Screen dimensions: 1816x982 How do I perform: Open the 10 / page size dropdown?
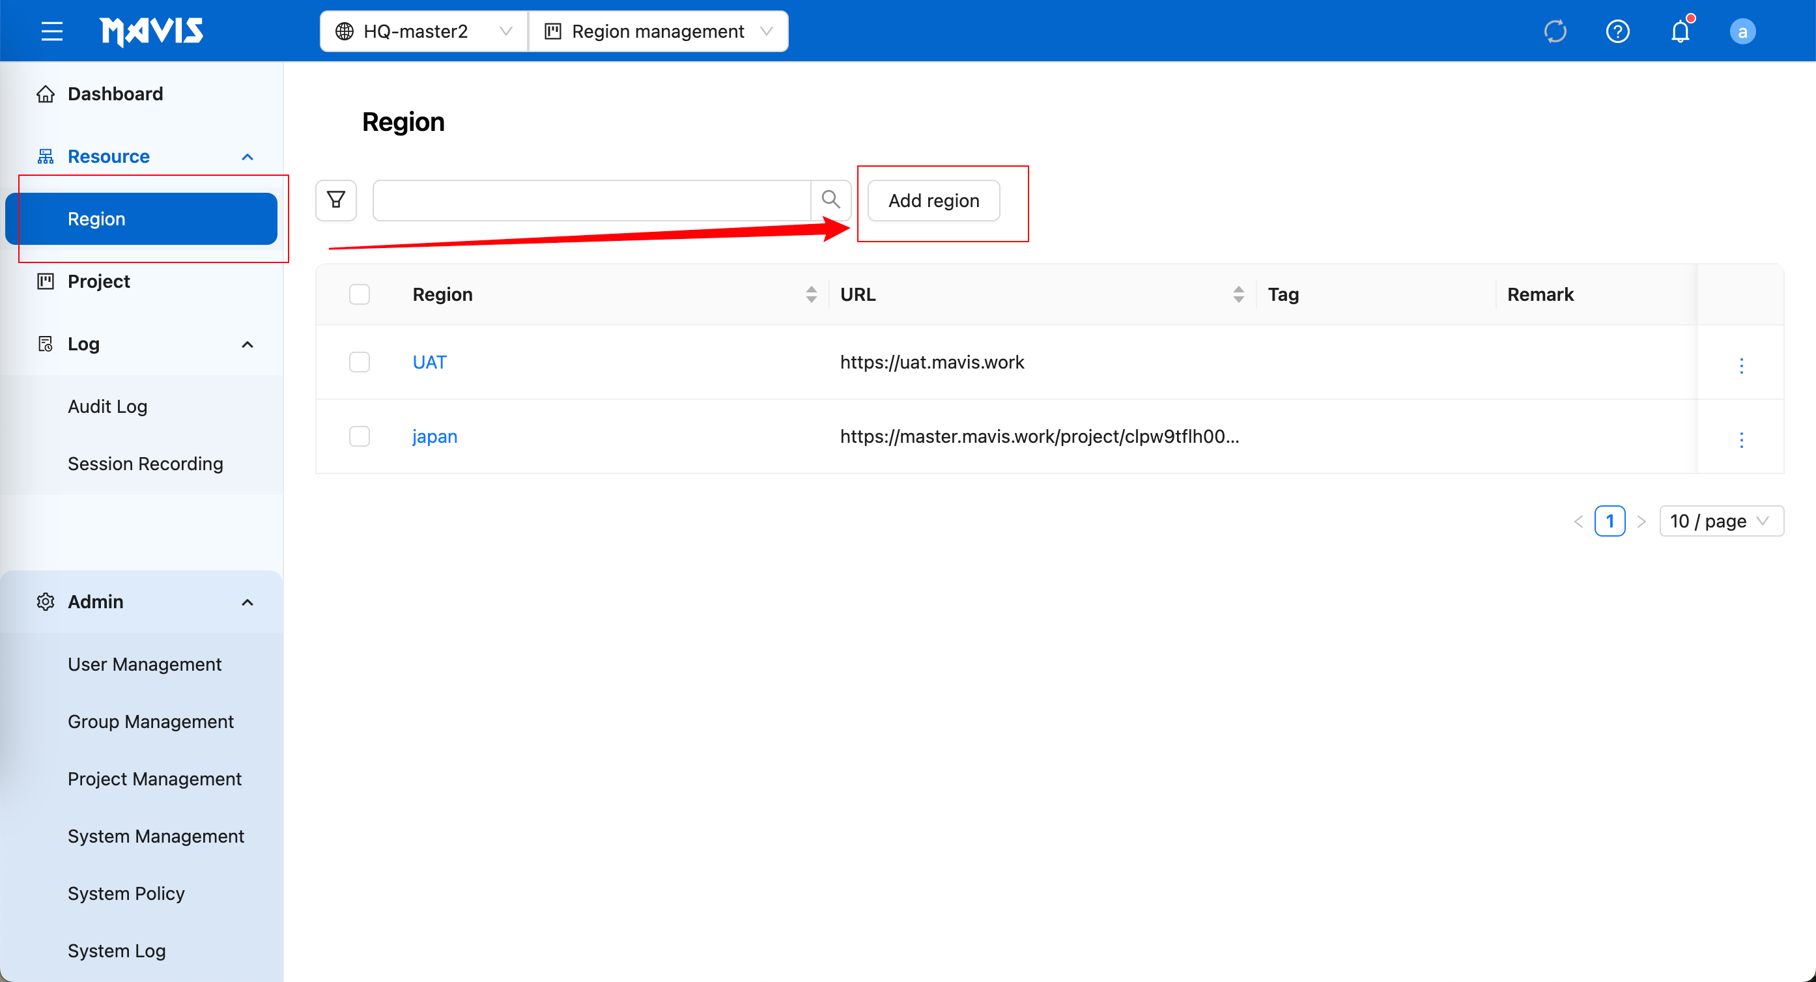[1722, 521]
